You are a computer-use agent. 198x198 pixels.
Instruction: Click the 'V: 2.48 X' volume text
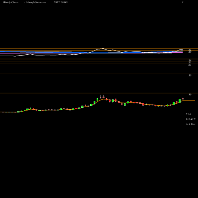(190, 119)
